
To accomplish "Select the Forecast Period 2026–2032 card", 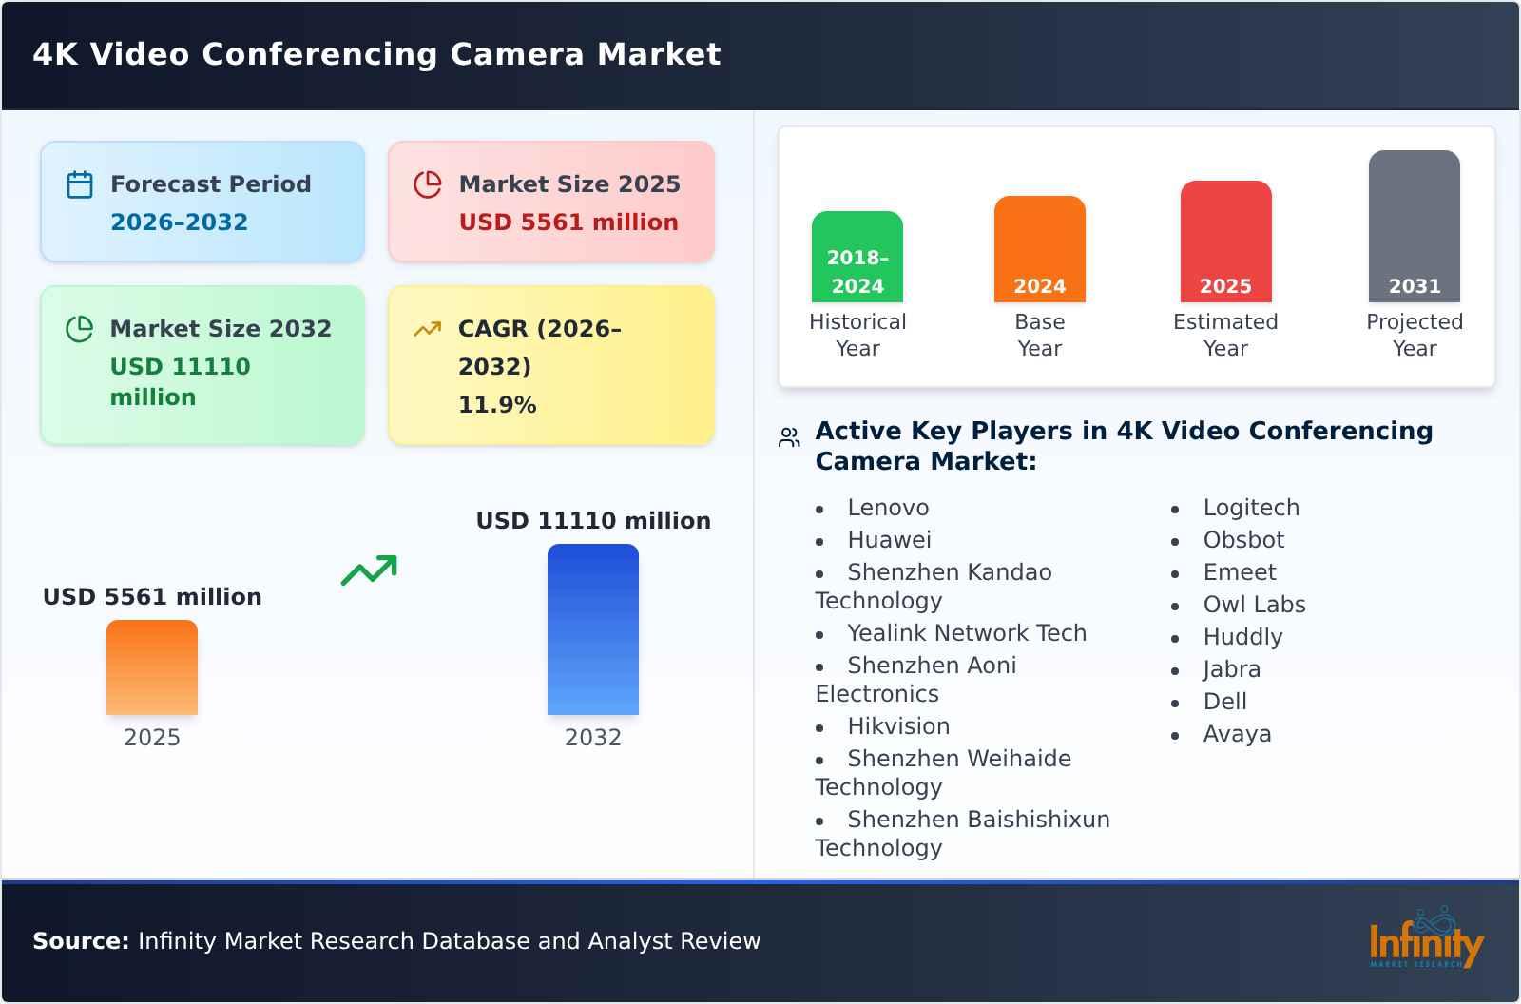I will pos(202,201).
